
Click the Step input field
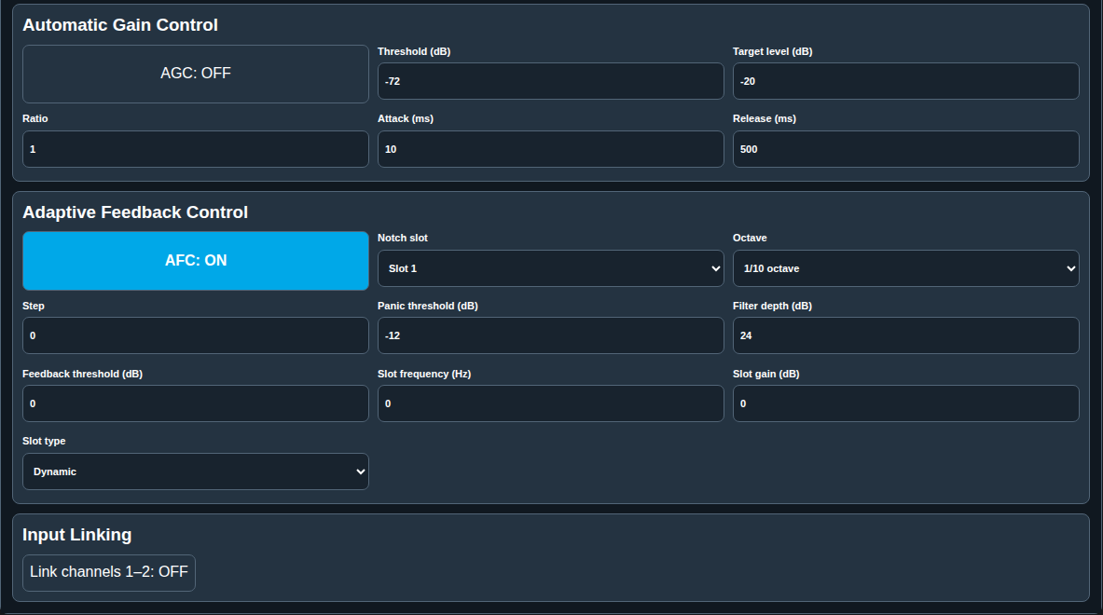[196, 335]
